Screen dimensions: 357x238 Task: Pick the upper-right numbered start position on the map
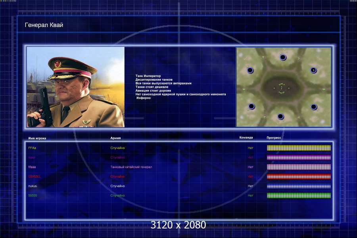point(313,70)
